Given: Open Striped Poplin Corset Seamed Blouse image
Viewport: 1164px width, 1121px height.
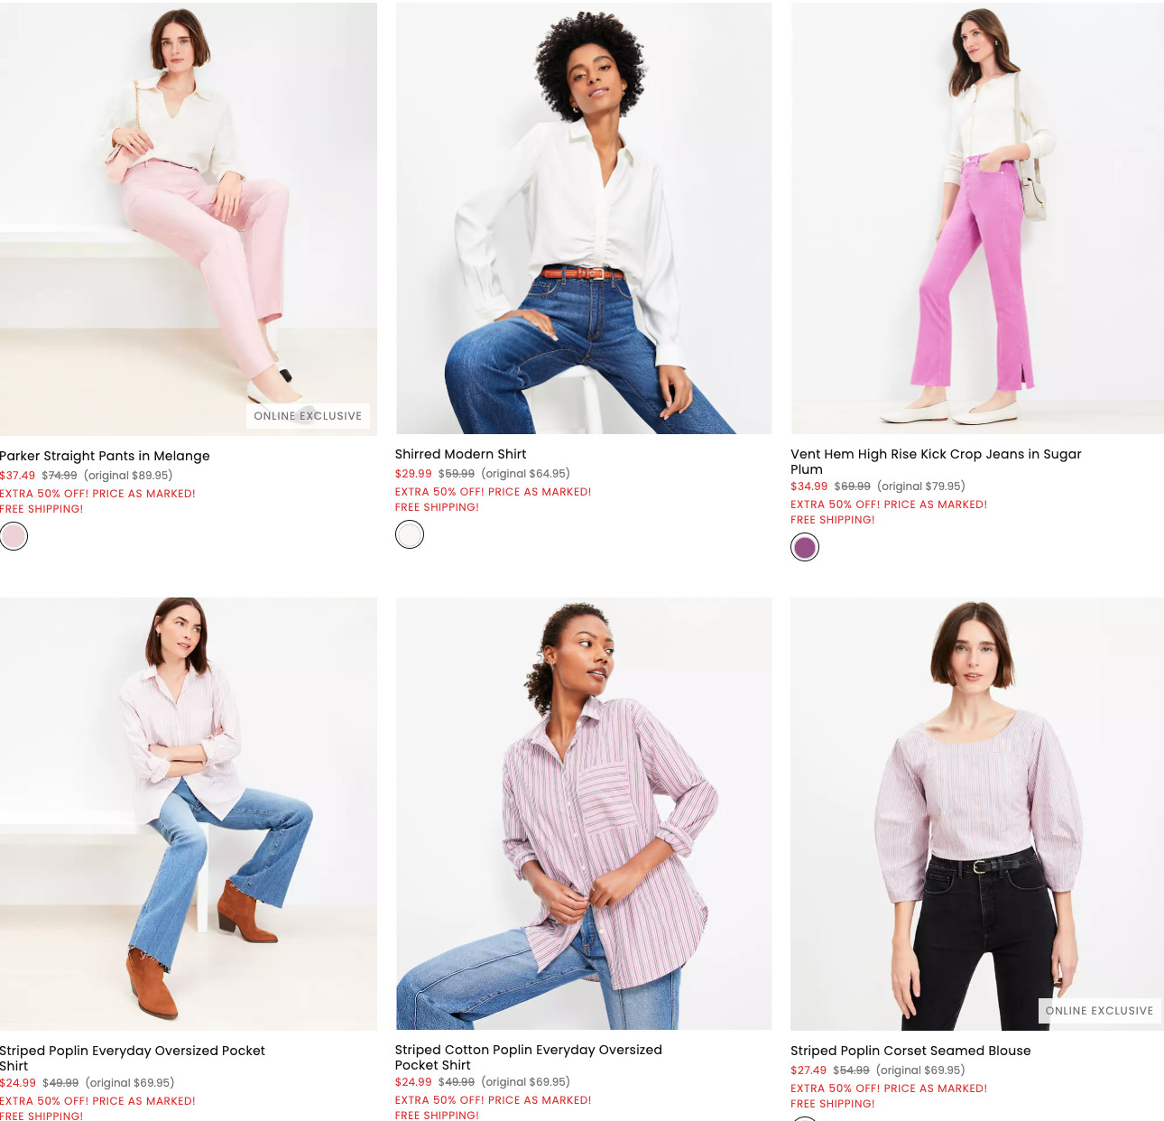Looking at the screenshot, I should [x=977, y=813].
